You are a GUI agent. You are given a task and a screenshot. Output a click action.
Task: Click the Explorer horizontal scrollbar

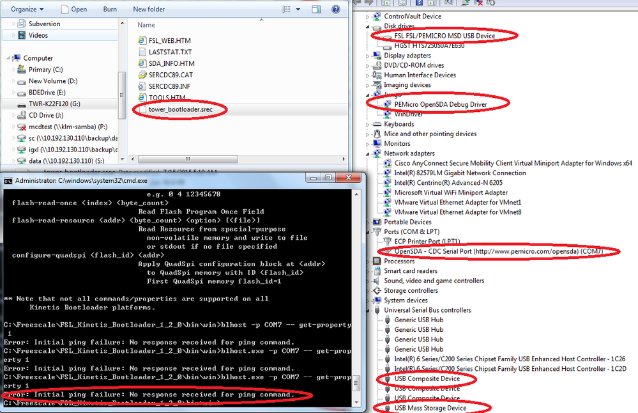tap(188, 159)
